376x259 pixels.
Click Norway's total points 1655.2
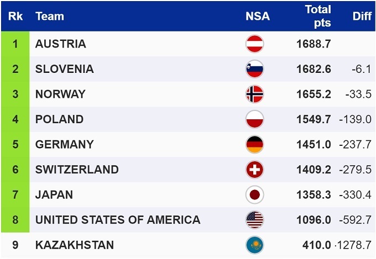313,94
